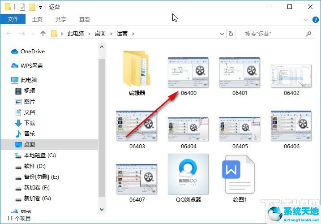Viewport: 321px width, 224px height.
Task: Click the 搜索"运营" search field
Action: pos(278,34)
